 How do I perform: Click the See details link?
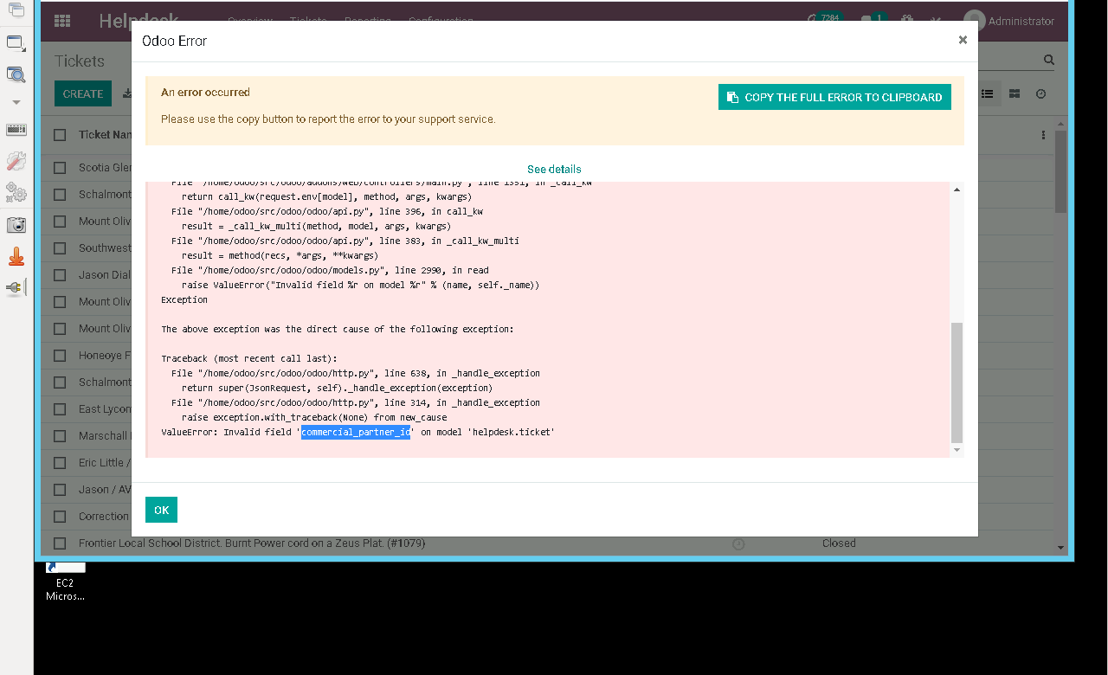554,169
